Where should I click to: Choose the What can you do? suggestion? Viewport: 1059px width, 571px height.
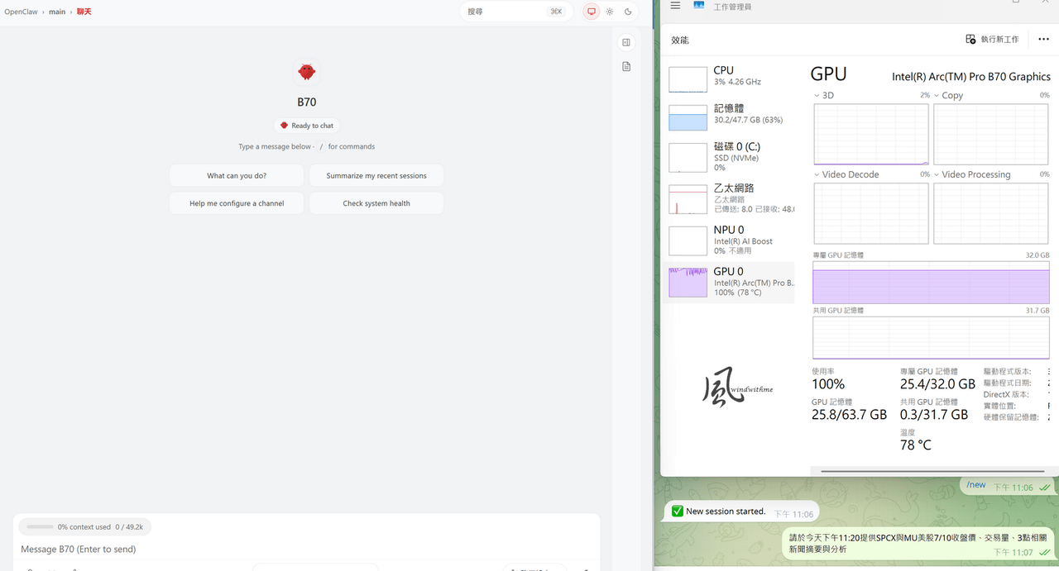coord(237,176)
